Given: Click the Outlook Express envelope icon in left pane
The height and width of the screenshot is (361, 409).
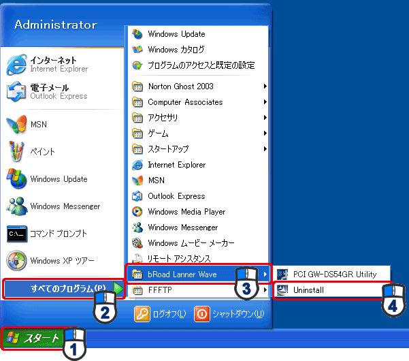Looking at the screenshot, I should (16, 91).
